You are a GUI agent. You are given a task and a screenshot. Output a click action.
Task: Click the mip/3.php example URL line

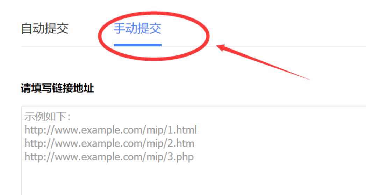(x=109, y=157)
